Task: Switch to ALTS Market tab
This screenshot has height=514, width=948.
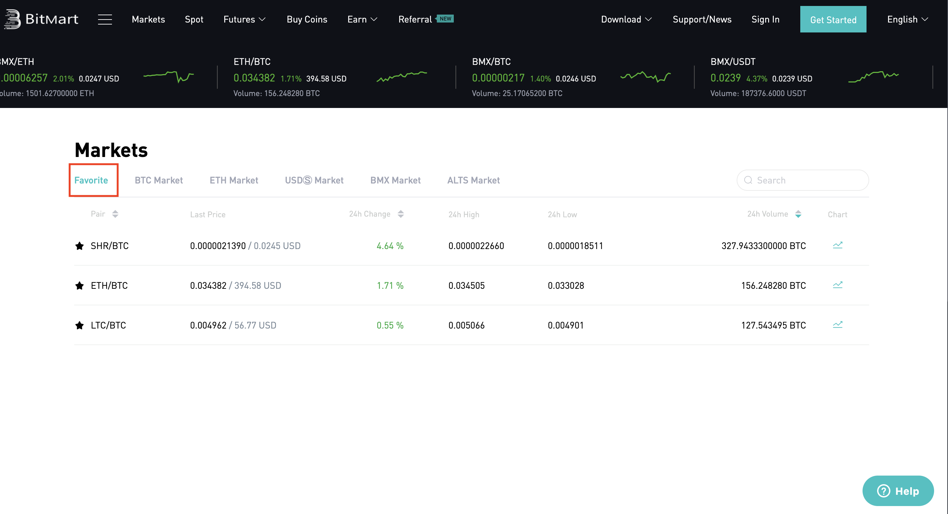Action: point(474,180)
